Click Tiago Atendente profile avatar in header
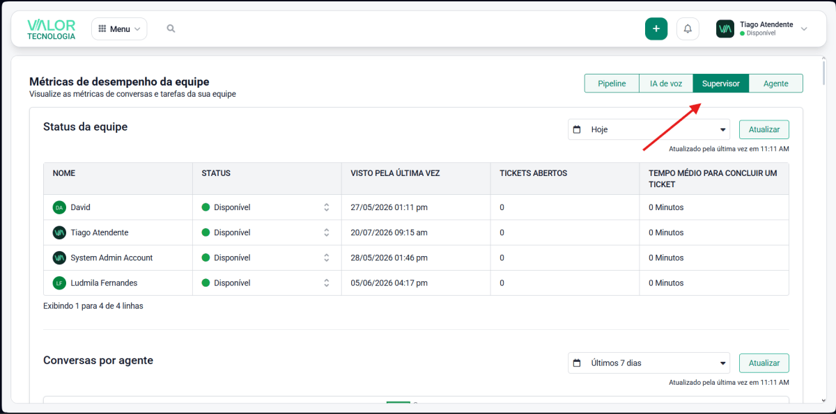Viewport: 836px width, 414px height. pyautogui.click(x=725, y=29)
